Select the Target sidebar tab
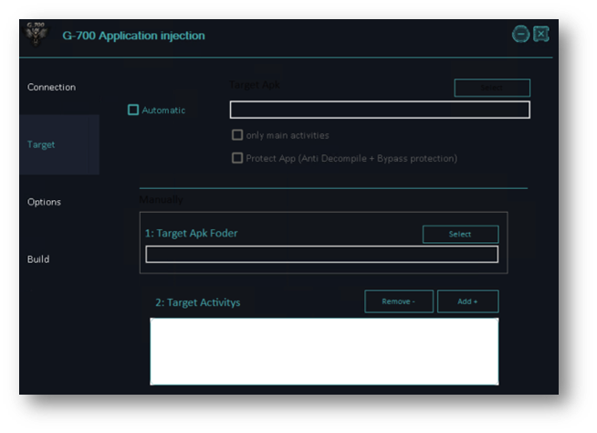 tap(59, 144)
